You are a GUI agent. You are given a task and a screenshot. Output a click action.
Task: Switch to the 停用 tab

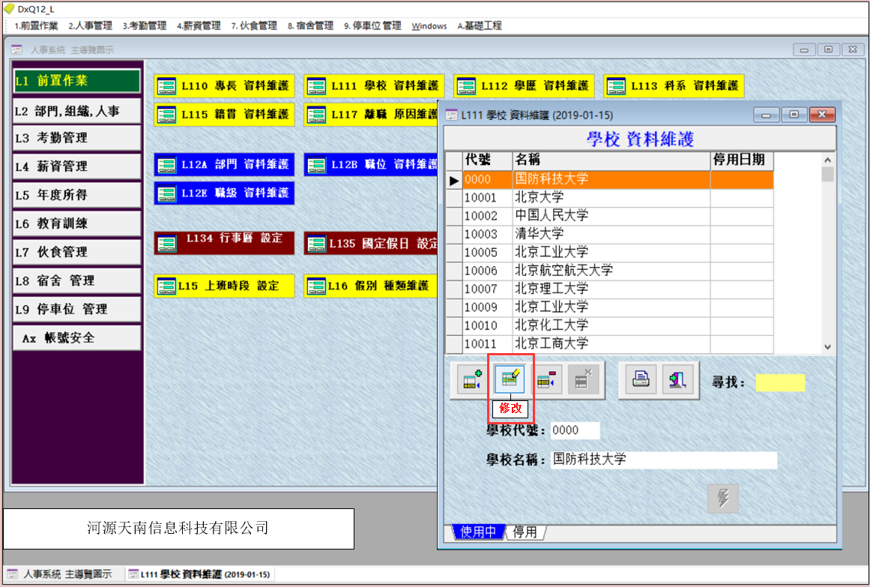[525, 532]
